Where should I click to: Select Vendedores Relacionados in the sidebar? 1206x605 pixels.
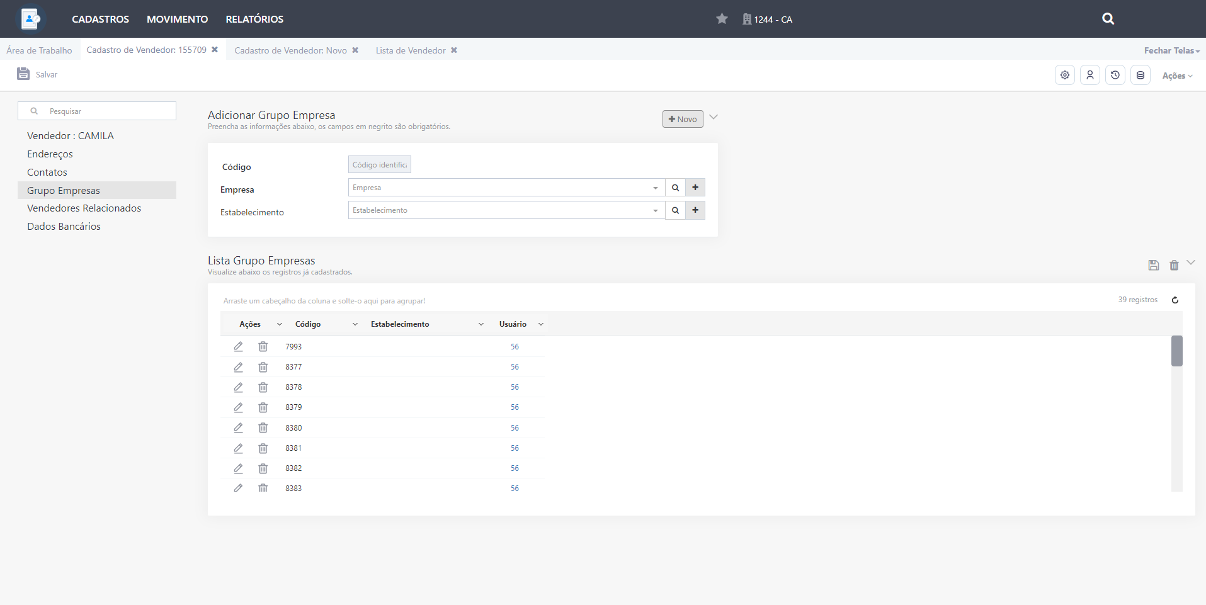click(84, 208)
